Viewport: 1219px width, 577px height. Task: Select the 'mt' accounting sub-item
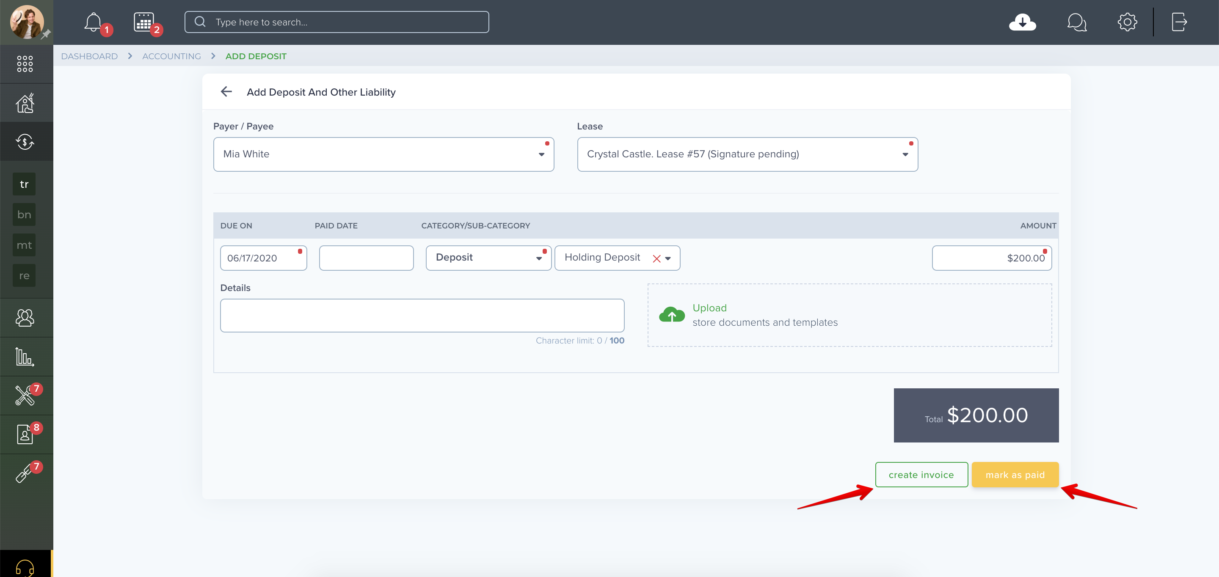pyautogui.click(x=24, y=245)
